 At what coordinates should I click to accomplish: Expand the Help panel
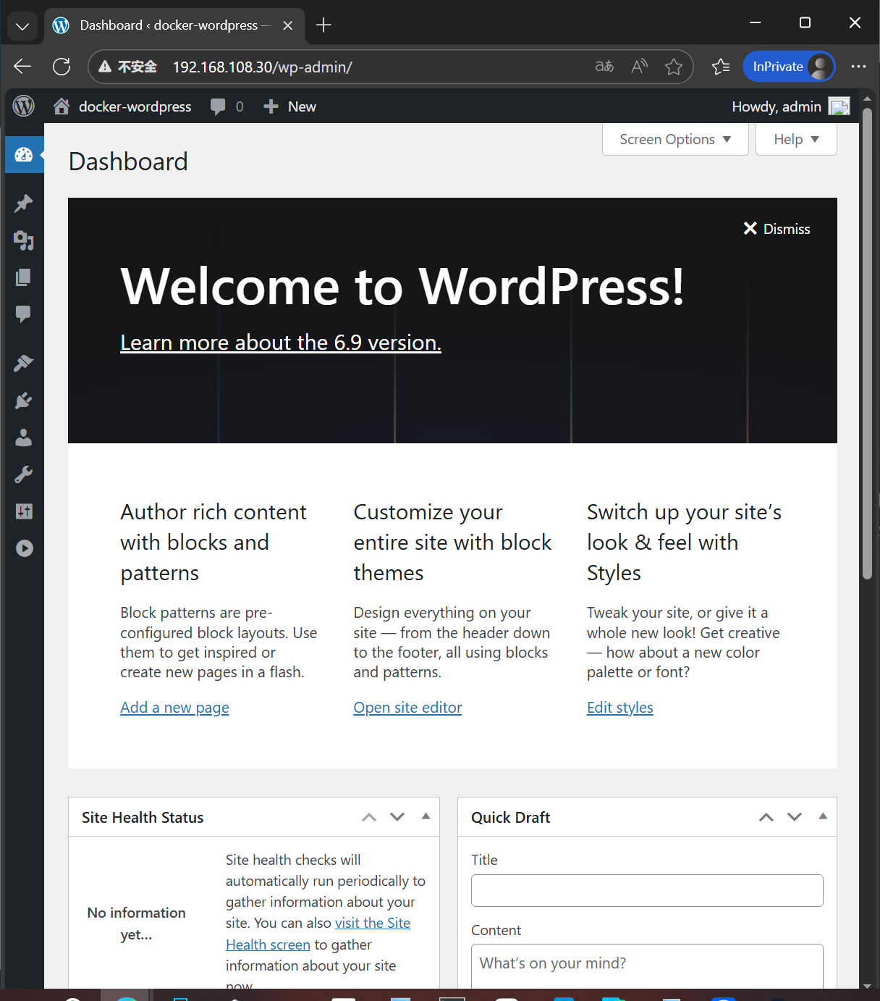[x=796, y=139]
